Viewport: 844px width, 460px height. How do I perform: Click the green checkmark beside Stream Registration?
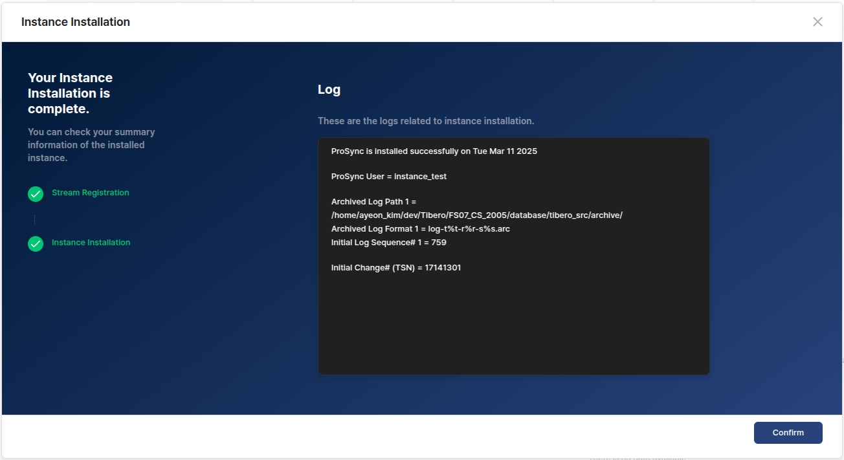(x=36, y=193)
